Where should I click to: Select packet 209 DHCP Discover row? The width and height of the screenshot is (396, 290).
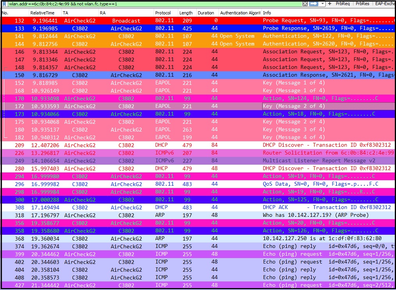(x=198, y=145)
